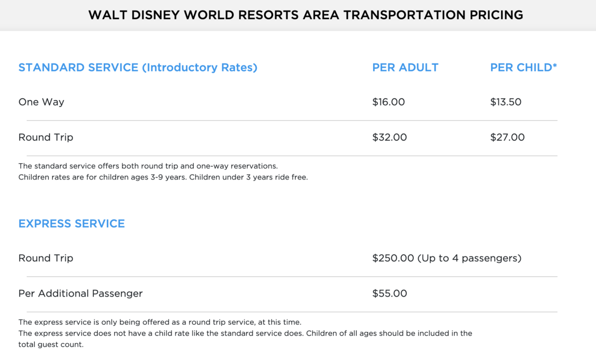Viewport: 596px width, 360px height.
Task: Click the children ages 3-9 rates note
Action: point(163,177)
